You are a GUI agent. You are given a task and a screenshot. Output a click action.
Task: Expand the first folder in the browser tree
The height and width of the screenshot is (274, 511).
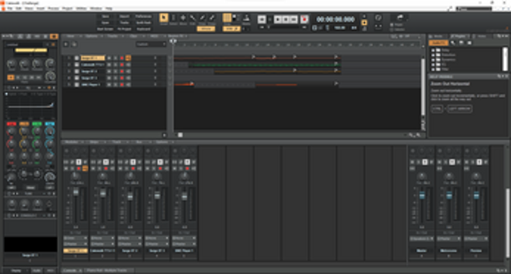[433, 50]
